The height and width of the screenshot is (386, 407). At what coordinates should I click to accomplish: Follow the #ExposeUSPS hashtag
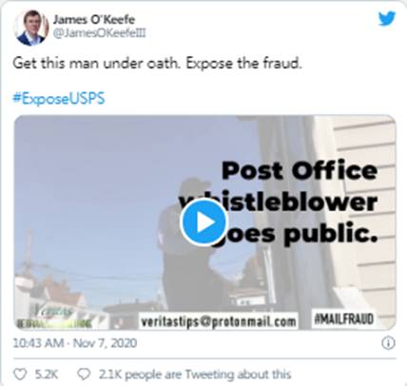click(59, 99)
